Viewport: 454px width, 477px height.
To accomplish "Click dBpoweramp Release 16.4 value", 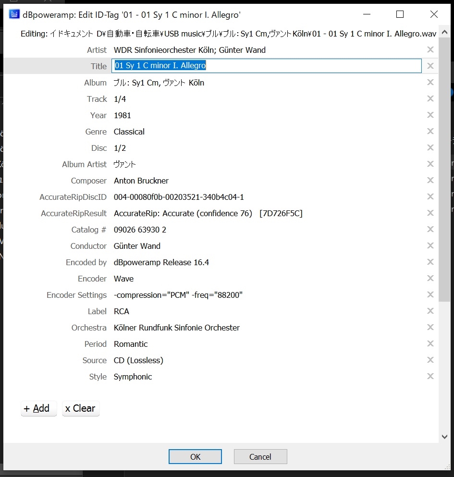I will [161, 263].
